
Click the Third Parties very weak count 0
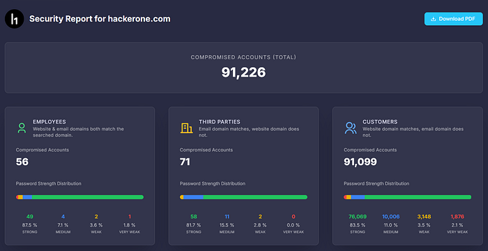293,217
